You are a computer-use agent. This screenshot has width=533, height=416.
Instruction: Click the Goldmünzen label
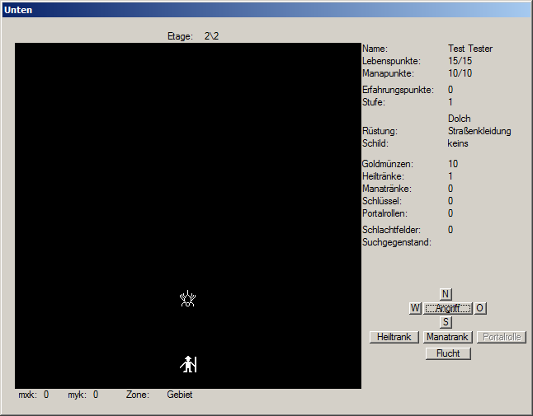tap(387, 164)
